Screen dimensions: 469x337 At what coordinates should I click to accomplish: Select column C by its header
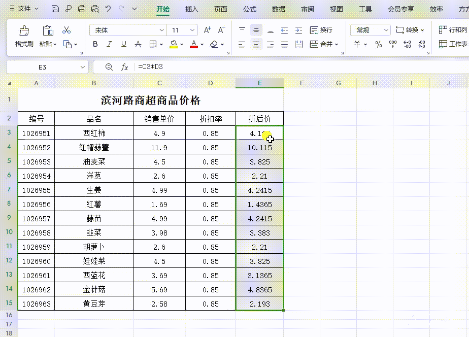pyautogui.click(x=159, y=83)
